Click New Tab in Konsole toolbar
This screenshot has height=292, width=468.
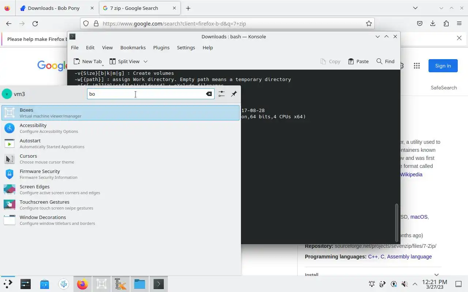coord(88,61)
